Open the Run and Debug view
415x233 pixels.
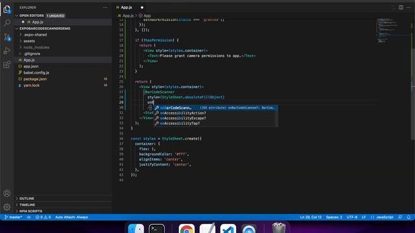point(7,50)
